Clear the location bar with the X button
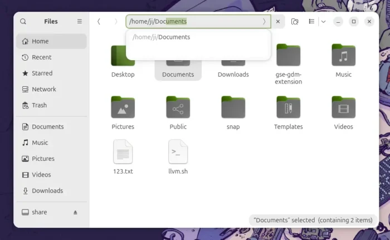 [x=278, y=22]
